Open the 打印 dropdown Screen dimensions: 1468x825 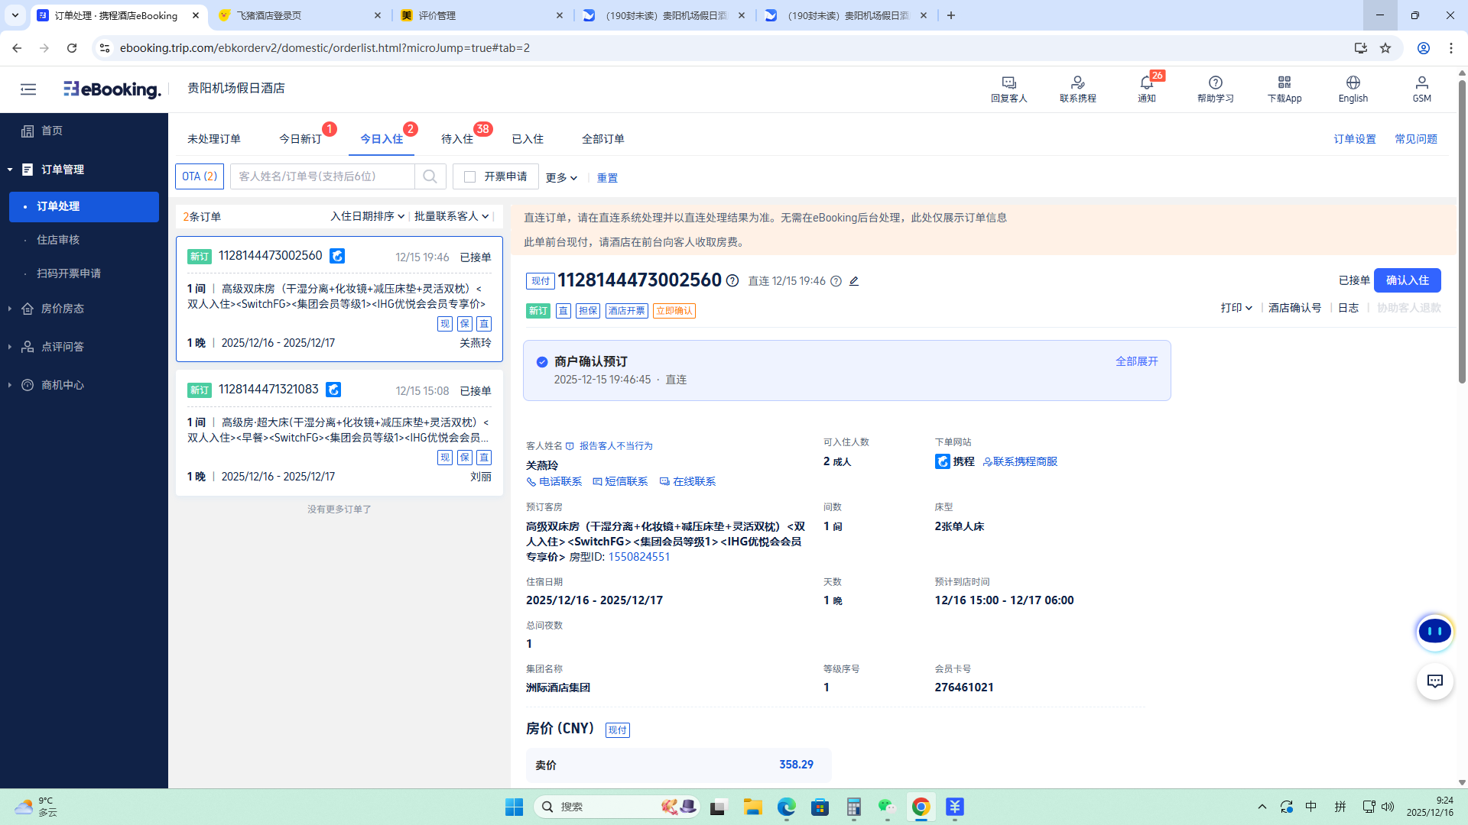pos(1236,308)
